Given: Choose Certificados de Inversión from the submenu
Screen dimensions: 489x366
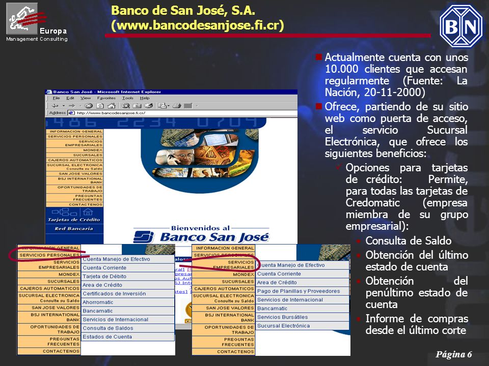Looking at the screenshot, I should coord(128,294).
